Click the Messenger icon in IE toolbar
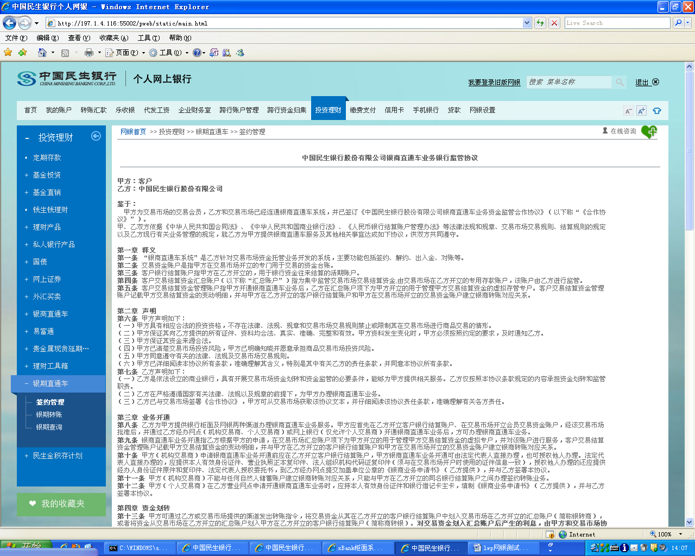 pos(239,53)
